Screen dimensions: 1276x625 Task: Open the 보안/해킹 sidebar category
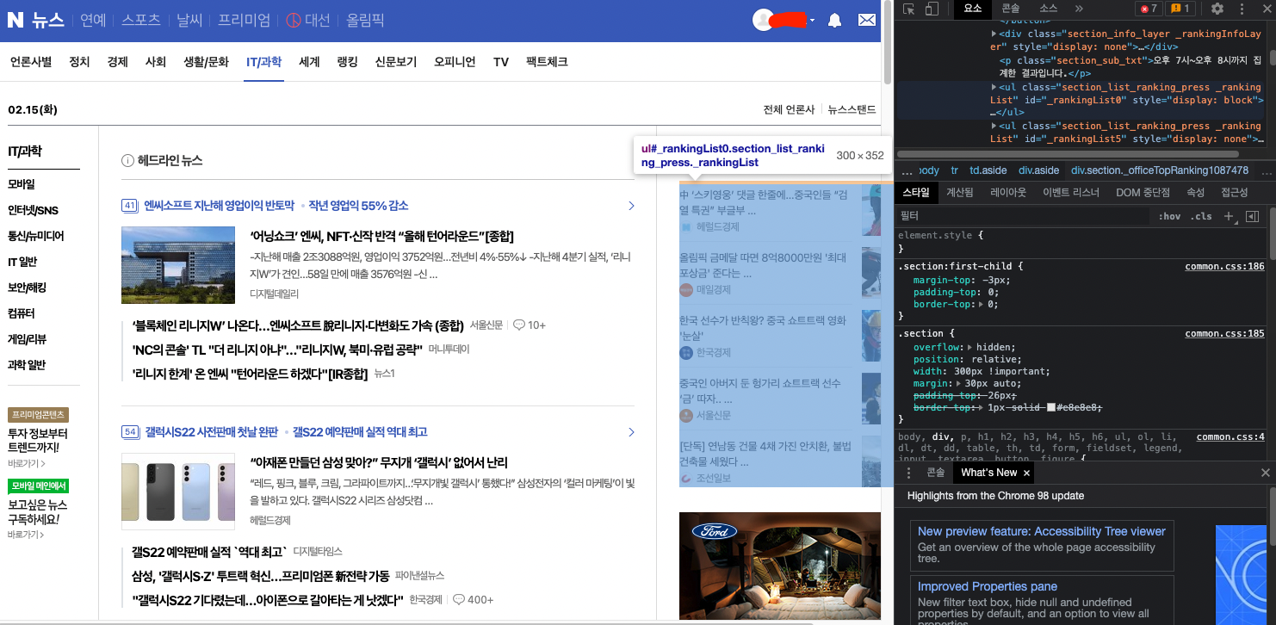(27, 288)
